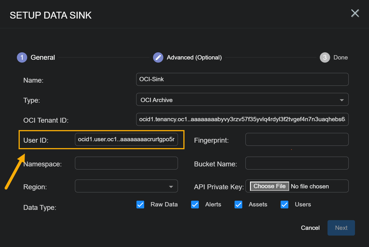Click into the Fingerprint text field

[x=297, y=140]
